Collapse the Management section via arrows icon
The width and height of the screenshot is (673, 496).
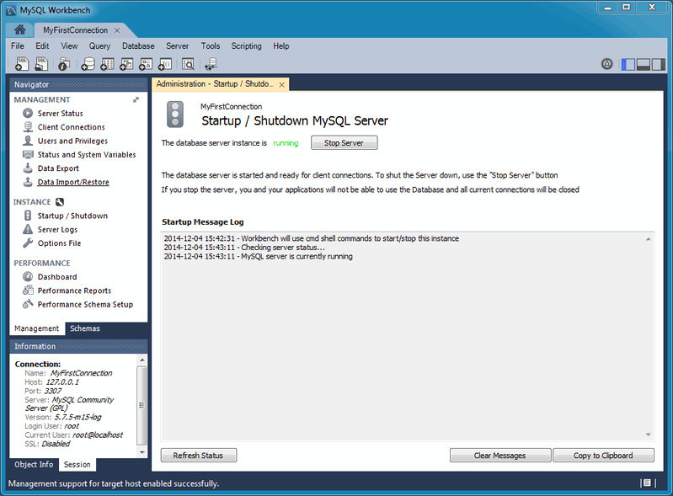pos(136,99)
